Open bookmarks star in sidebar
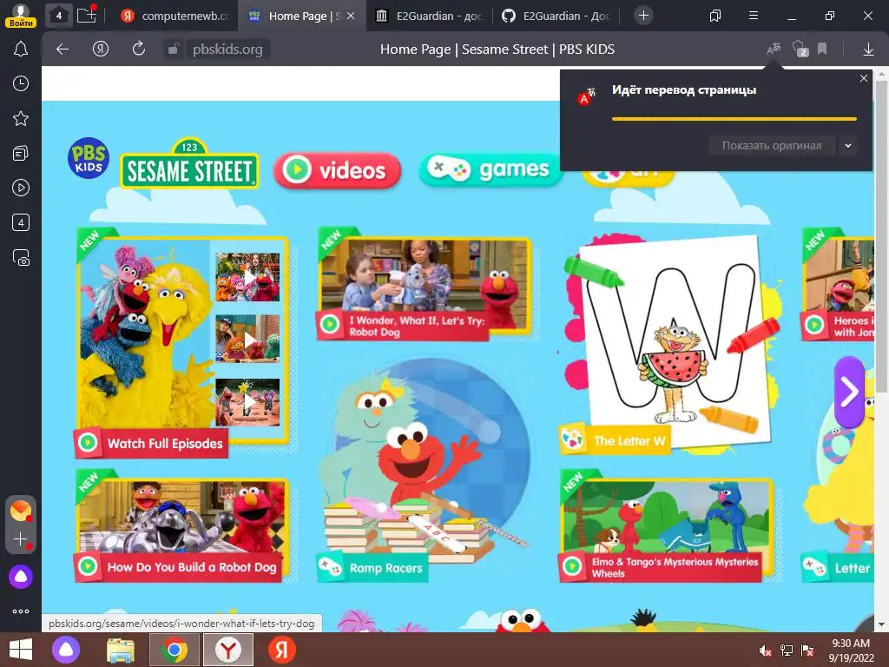The width and height of the screenshot is (889, 667). (x=21, y=118)
